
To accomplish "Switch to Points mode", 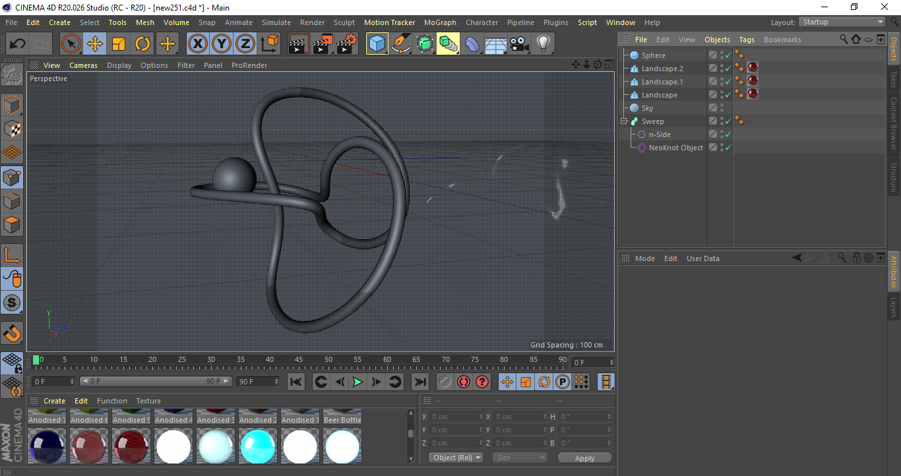I will coord(12,177).
